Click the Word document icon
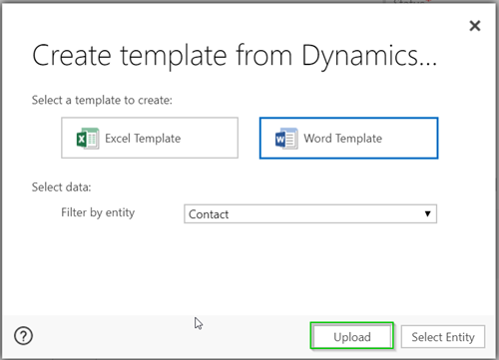499x360 pixels. [x=286, y=139]
